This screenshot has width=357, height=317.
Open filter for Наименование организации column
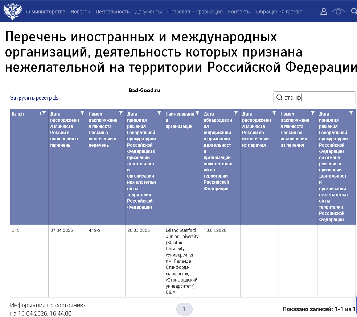(198, 113)
